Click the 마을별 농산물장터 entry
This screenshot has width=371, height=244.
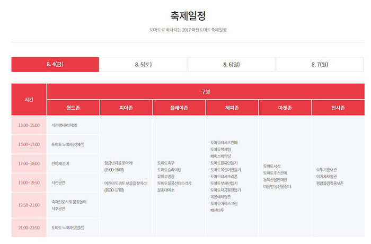(277, 187)
